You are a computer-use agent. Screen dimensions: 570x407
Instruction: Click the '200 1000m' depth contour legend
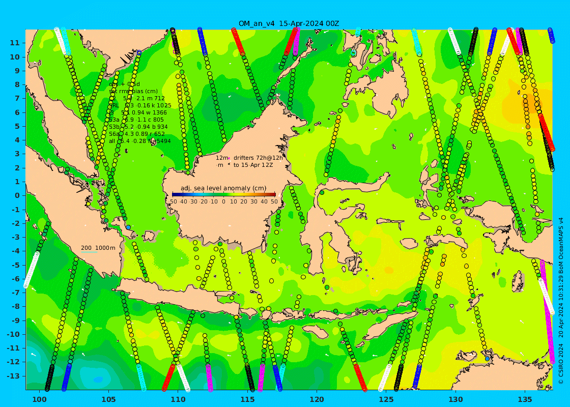coord(98,248)
